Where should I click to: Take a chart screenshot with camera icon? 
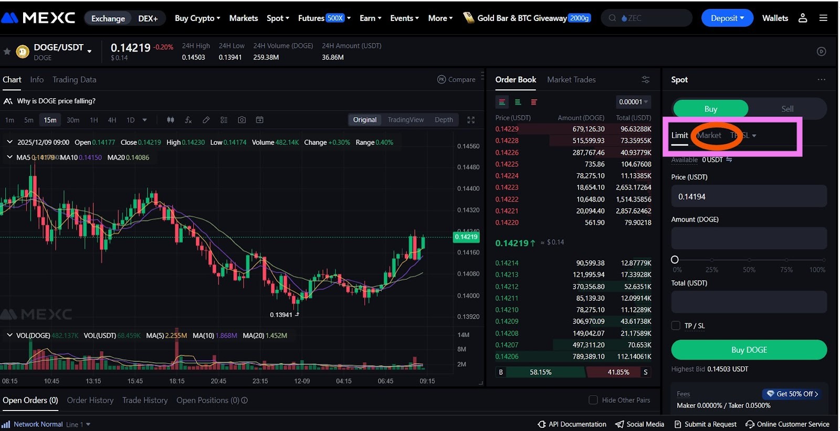click(241, 120)
